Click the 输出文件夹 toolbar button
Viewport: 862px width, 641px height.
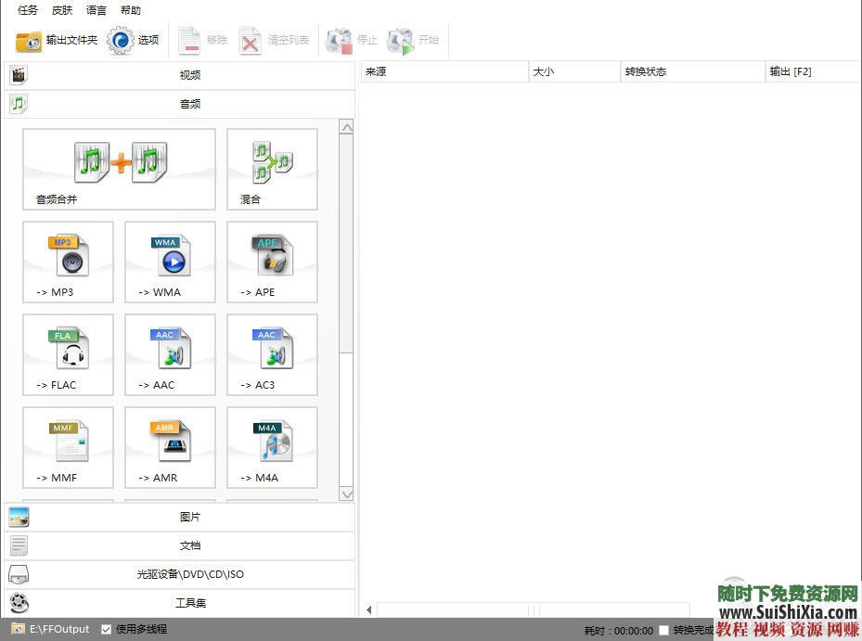(57, 41)
